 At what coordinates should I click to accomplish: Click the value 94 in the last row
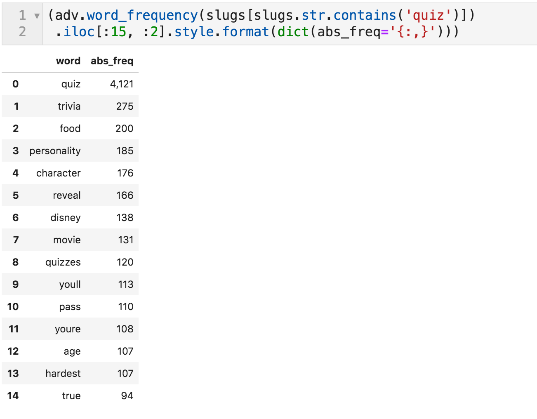point(127,396)
